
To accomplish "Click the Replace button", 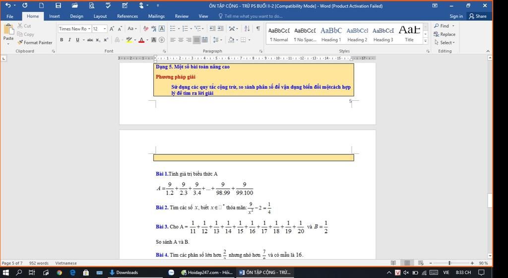I will pyautogui.click(x=444, y=34).
